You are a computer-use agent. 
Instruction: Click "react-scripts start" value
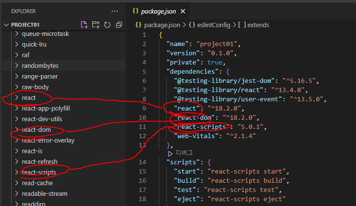[x=247, y=172]
